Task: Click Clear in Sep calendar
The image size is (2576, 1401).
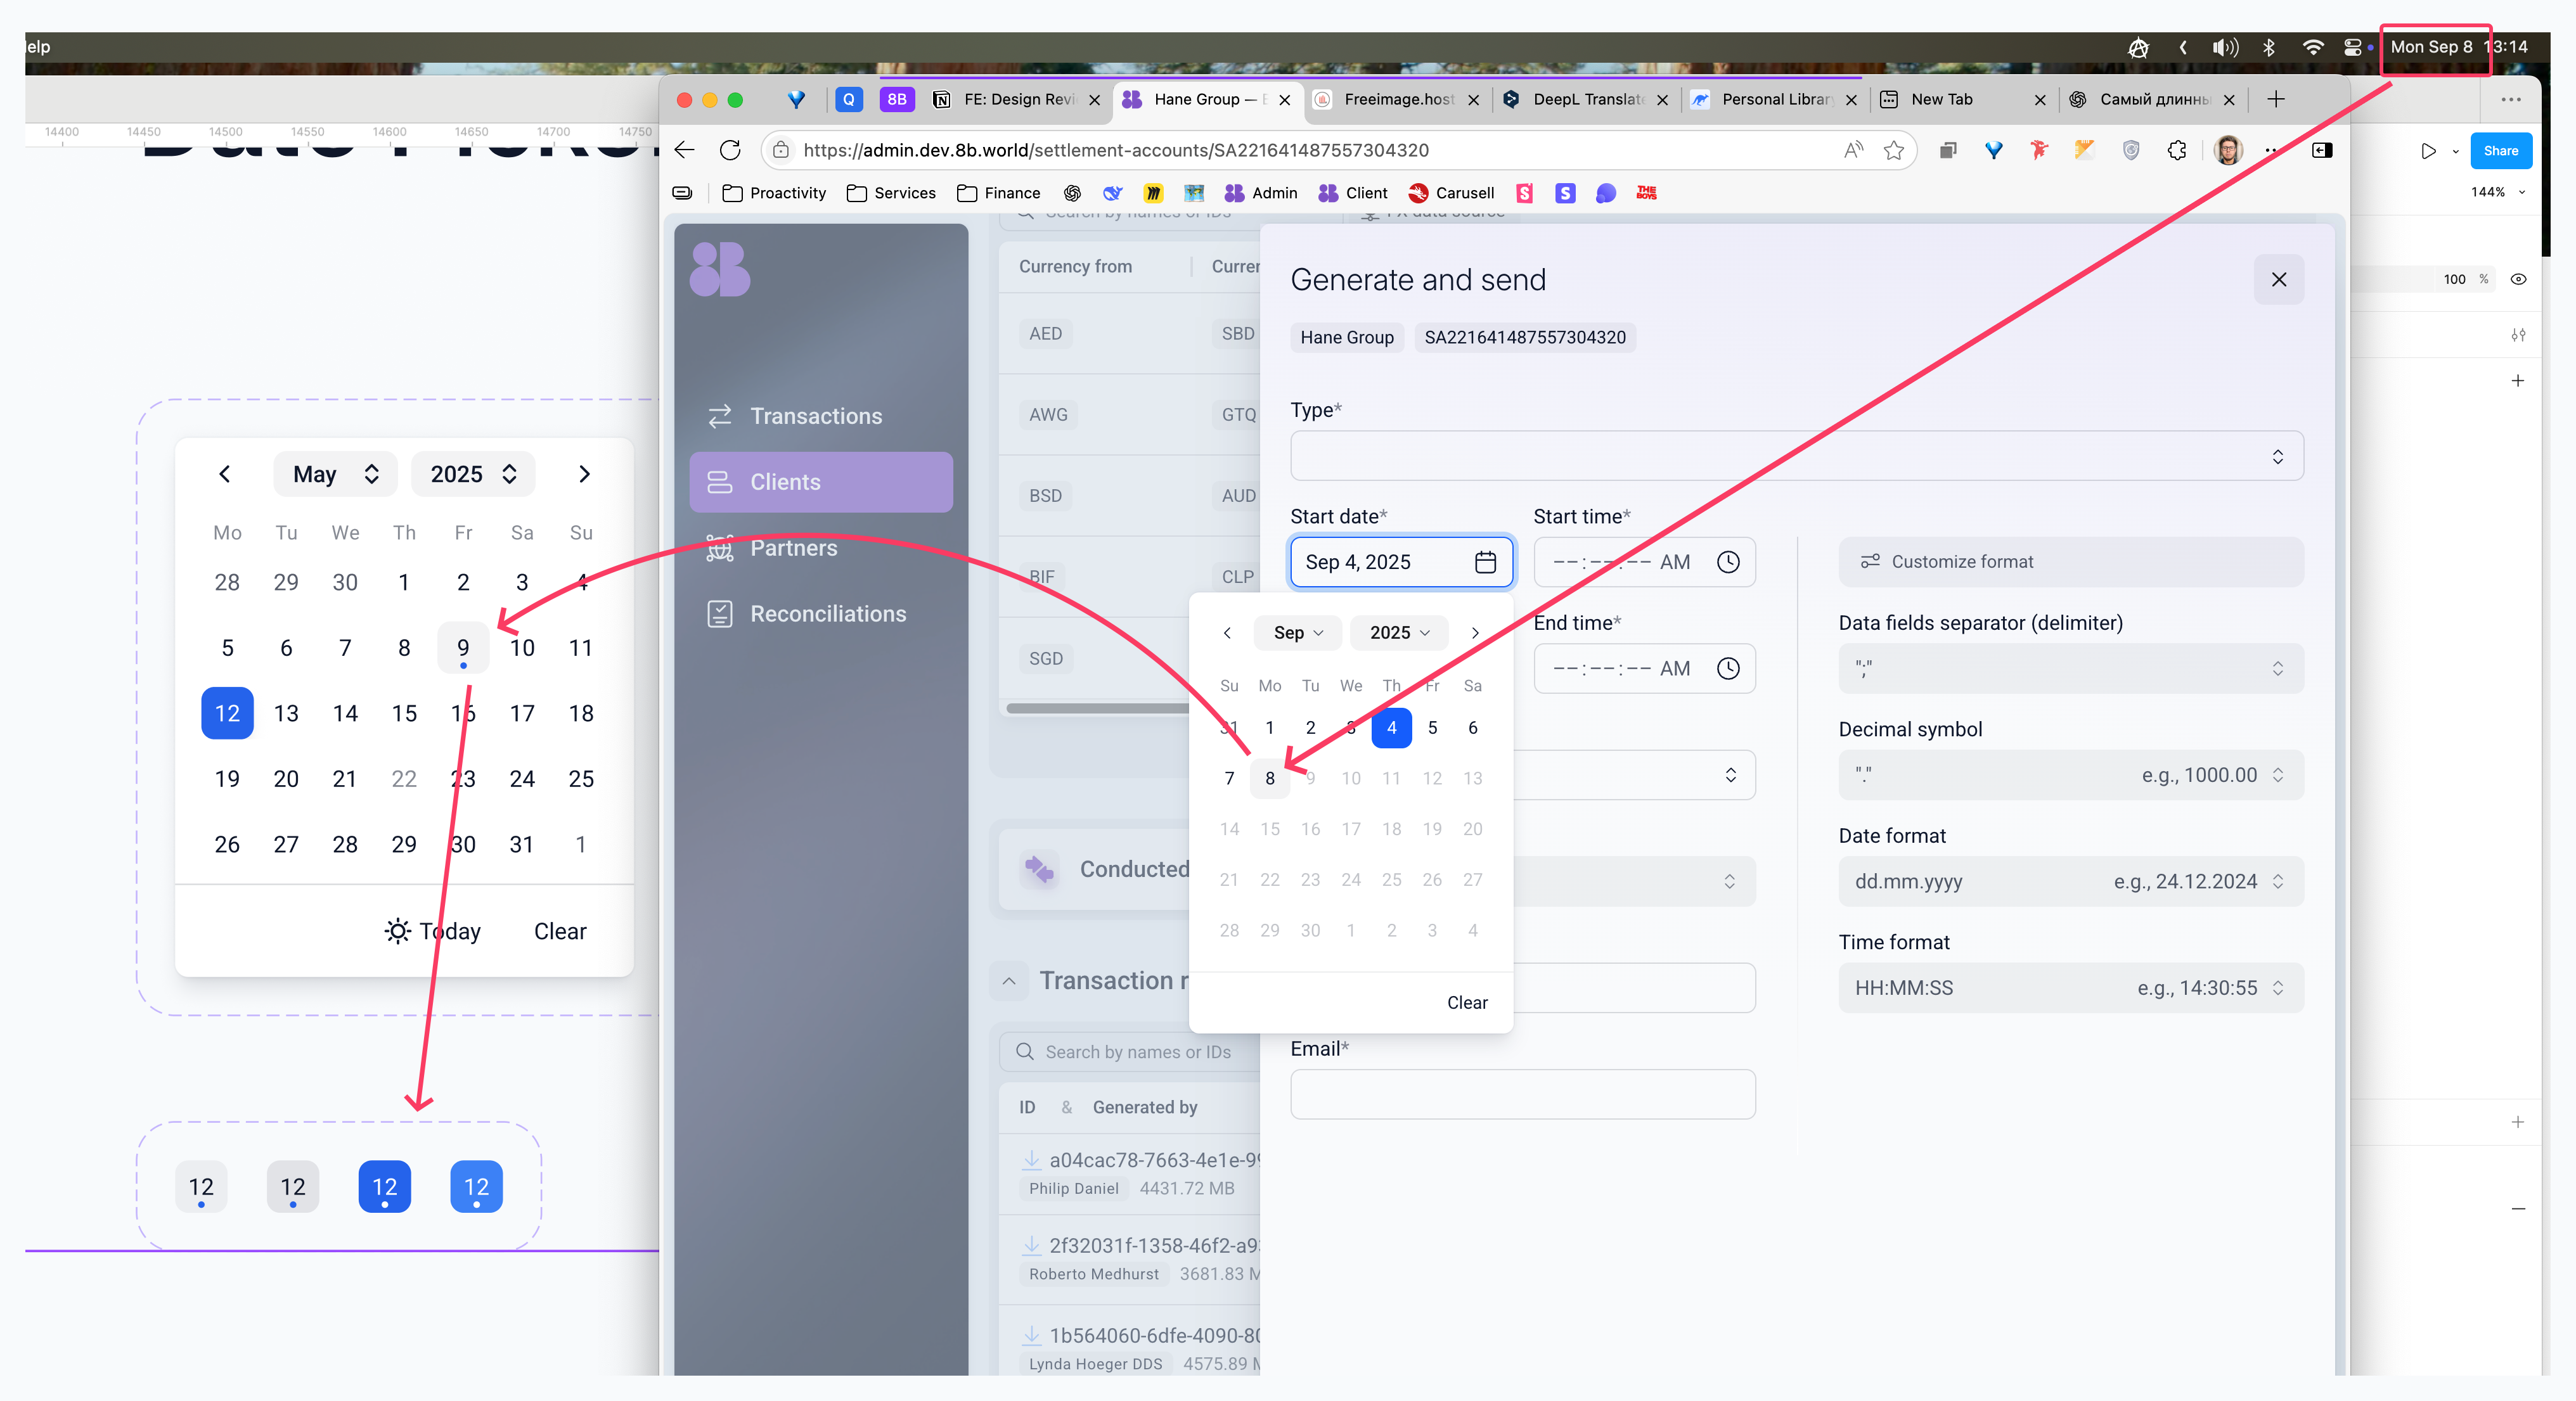Action: (x=1467, y=1003)
